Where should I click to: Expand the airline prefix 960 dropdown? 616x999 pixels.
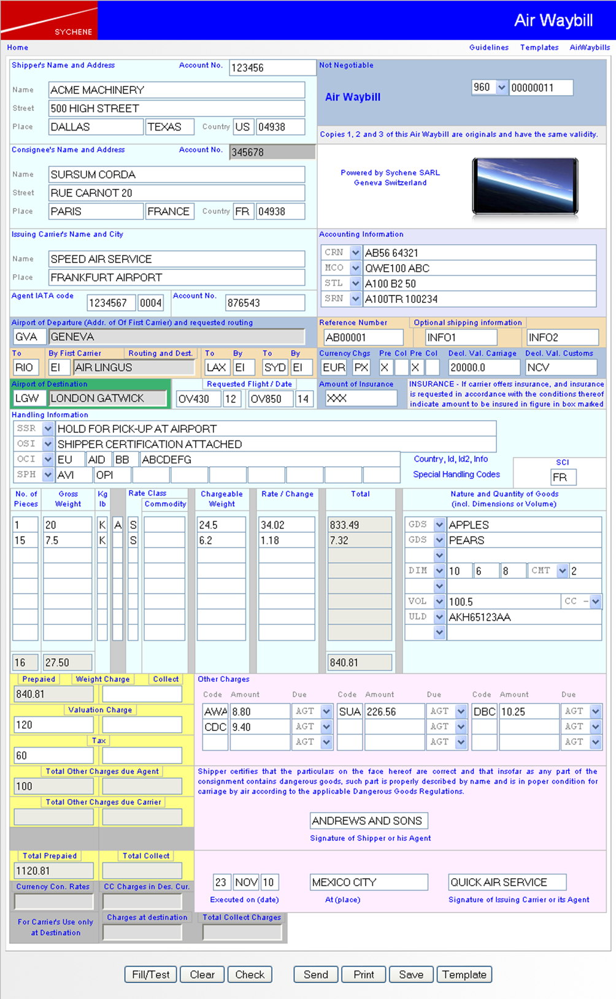tap(501, 87)
